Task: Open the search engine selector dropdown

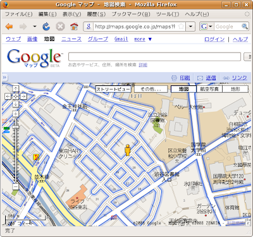Action: [207, 27]
